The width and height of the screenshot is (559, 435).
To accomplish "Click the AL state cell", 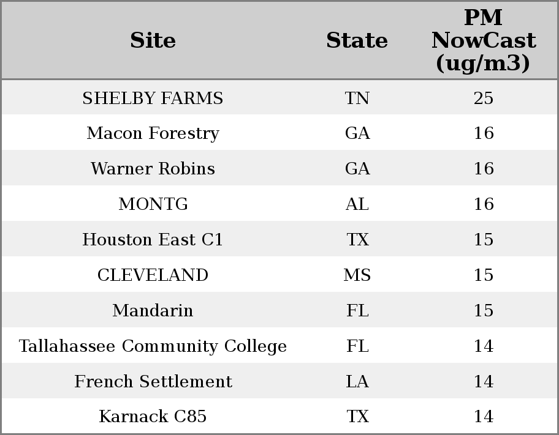I will pyautogui.click(x=357, y=204).
